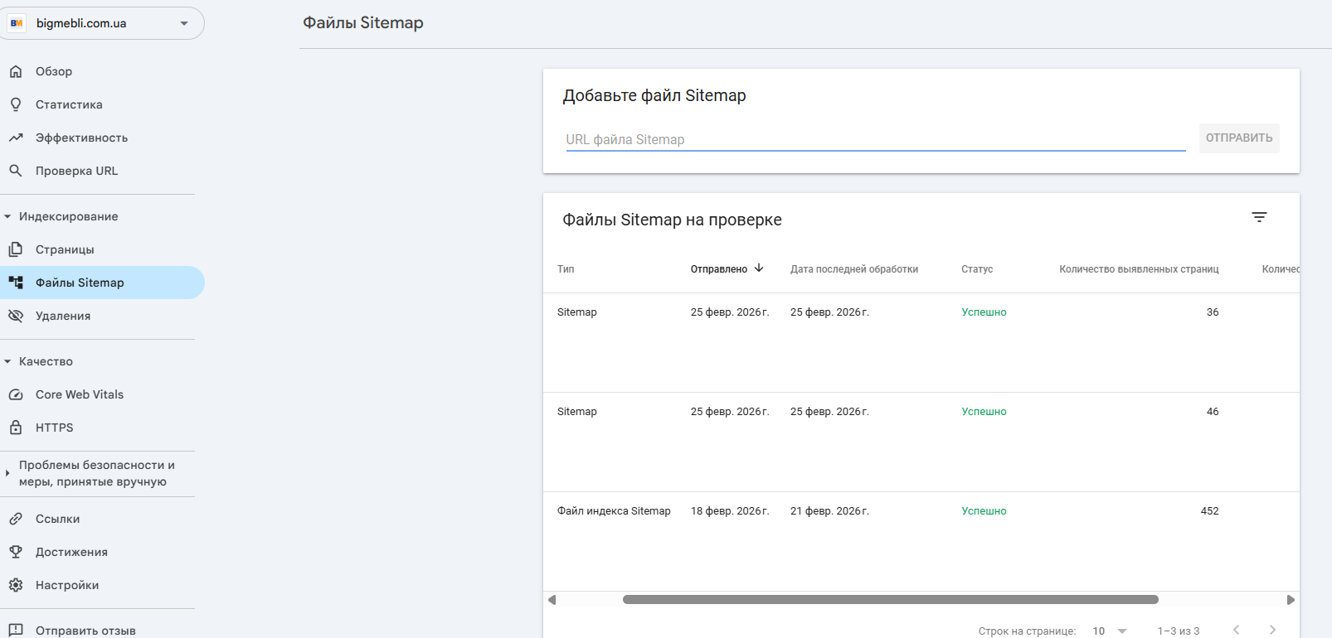Click the Performance trend arrow icon
Screen dimensions: 1332x638
(16, 138)
